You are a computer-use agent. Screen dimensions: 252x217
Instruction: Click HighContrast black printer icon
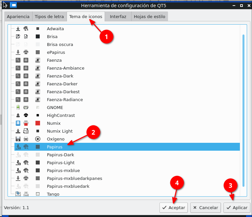click(x=26, y=115)
